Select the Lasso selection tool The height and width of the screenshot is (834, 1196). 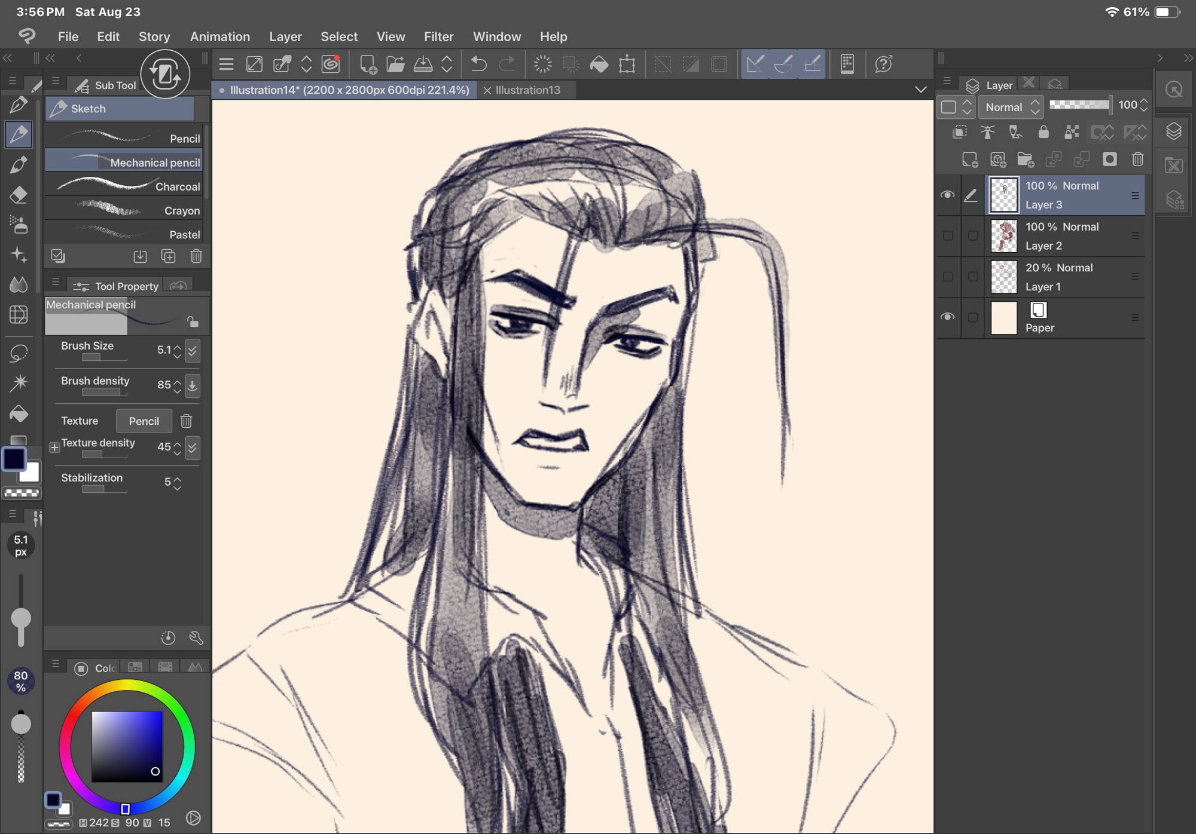(x=19, y=352)
